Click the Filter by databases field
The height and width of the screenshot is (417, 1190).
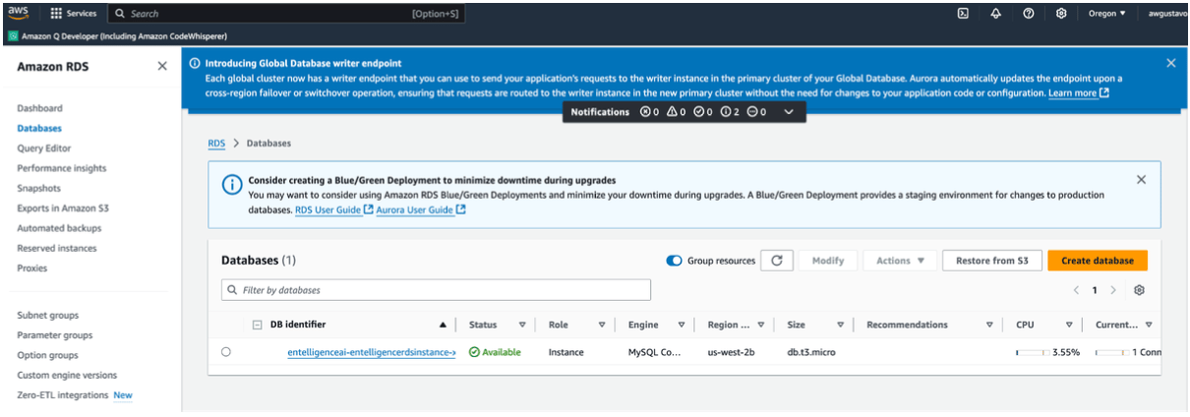(x=436, y=290)
